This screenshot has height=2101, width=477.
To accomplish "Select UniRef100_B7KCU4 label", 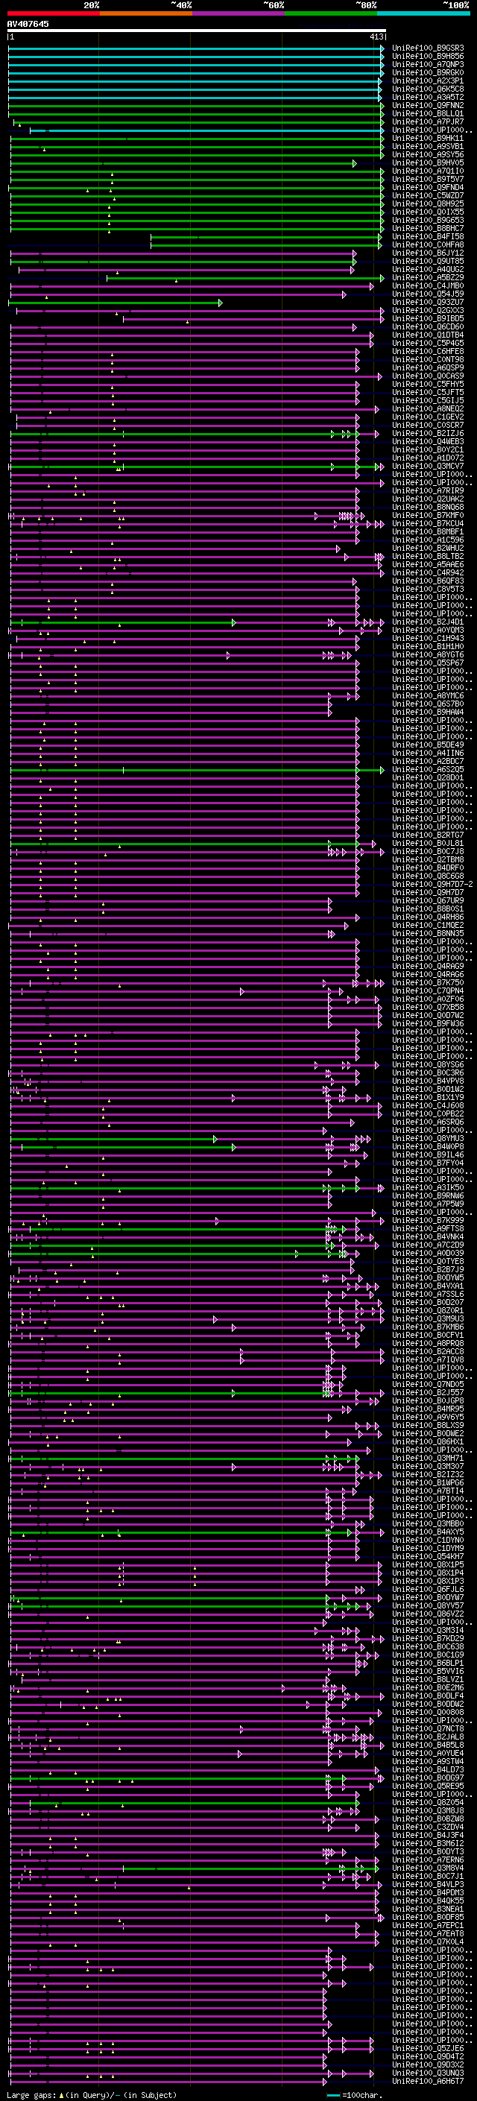I will 428,524.
